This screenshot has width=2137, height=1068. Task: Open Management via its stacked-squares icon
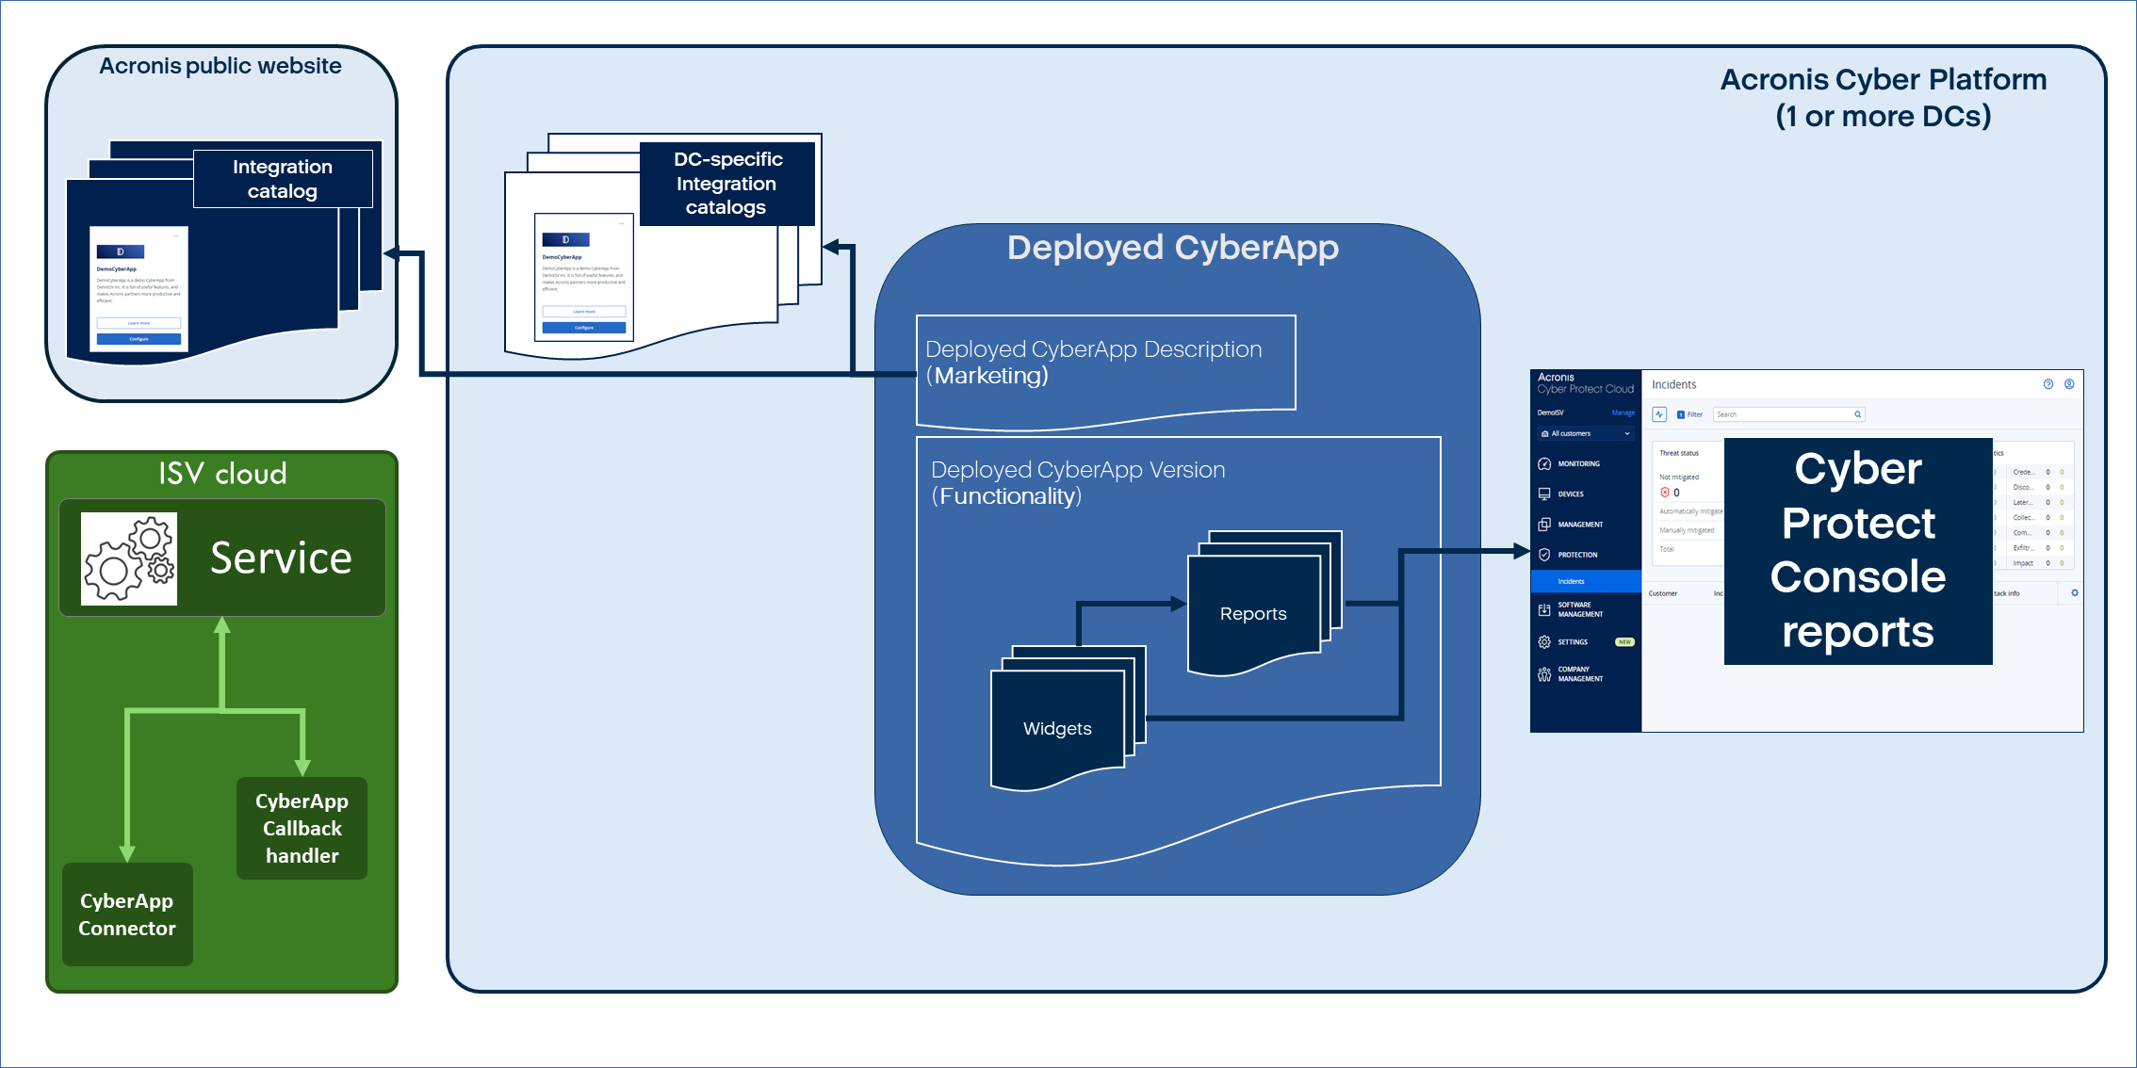tap(1544, 524)
